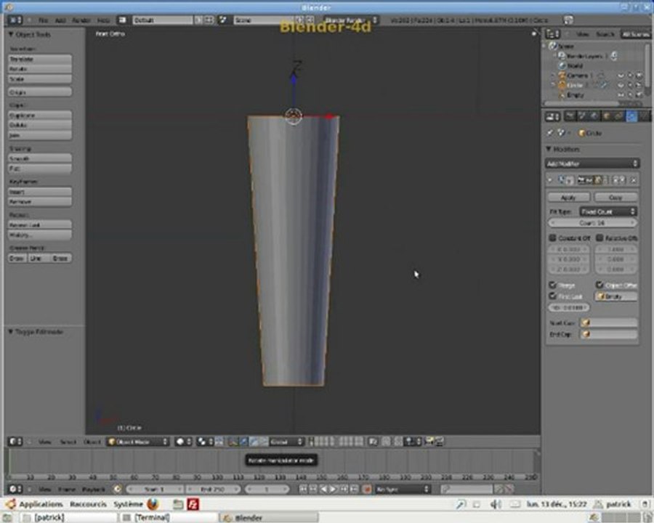Open the Object Mode selector
This screenshot has width=654, height=523.
[138, 442]
